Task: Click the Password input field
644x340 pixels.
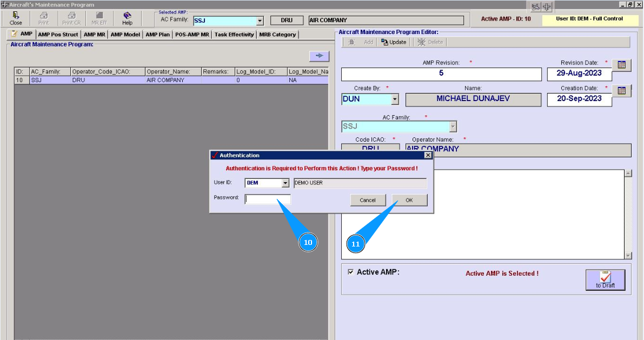Action: [268, 199]
